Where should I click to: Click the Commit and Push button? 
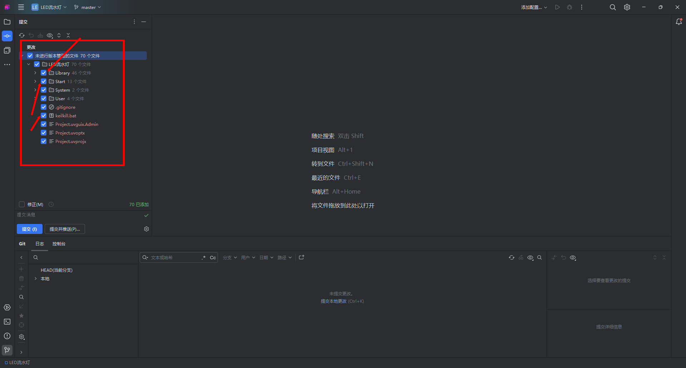pyautogui.click(x=65, y=229)
